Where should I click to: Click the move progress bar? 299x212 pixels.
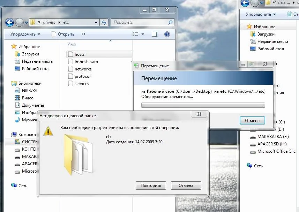pos(203,105)
